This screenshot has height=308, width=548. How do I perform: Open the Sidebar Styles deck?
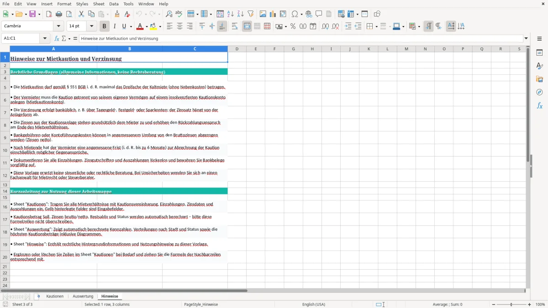pos(539,66)
